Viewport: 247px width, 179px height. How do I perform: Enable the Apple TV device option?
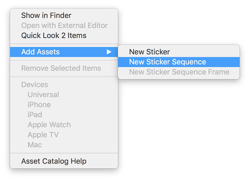click(x=43, y=135)
